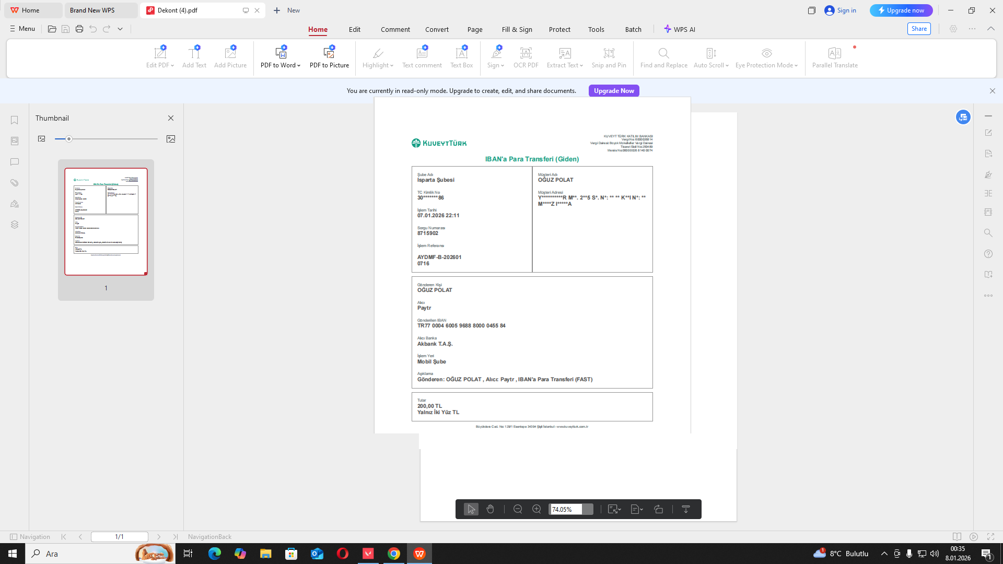Click the open file folder icon
This screenshot has height=564, width=1003.
[52, 29]
